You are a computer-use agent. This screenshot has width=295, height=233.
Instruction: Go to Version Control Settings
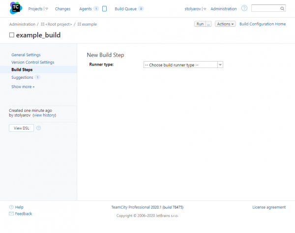[33, 62]
